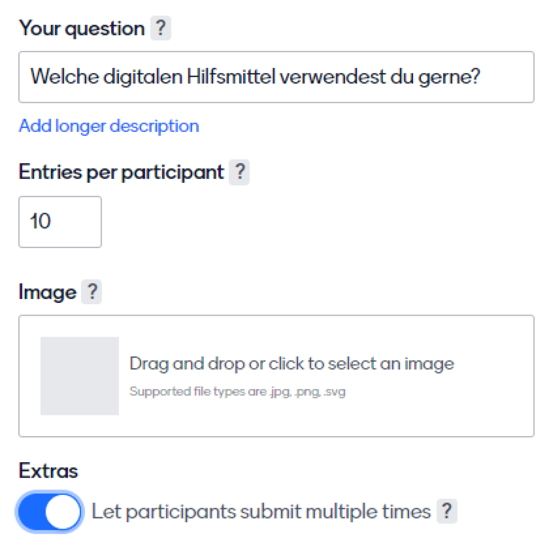549x551 pixels.
Task: Click the Your question heading label
Action: [82, 29]
